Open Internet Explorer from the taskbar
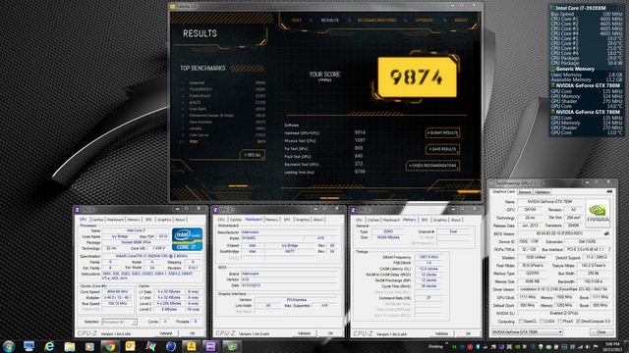This screenshot has height=353, width=629. [49, 346]
